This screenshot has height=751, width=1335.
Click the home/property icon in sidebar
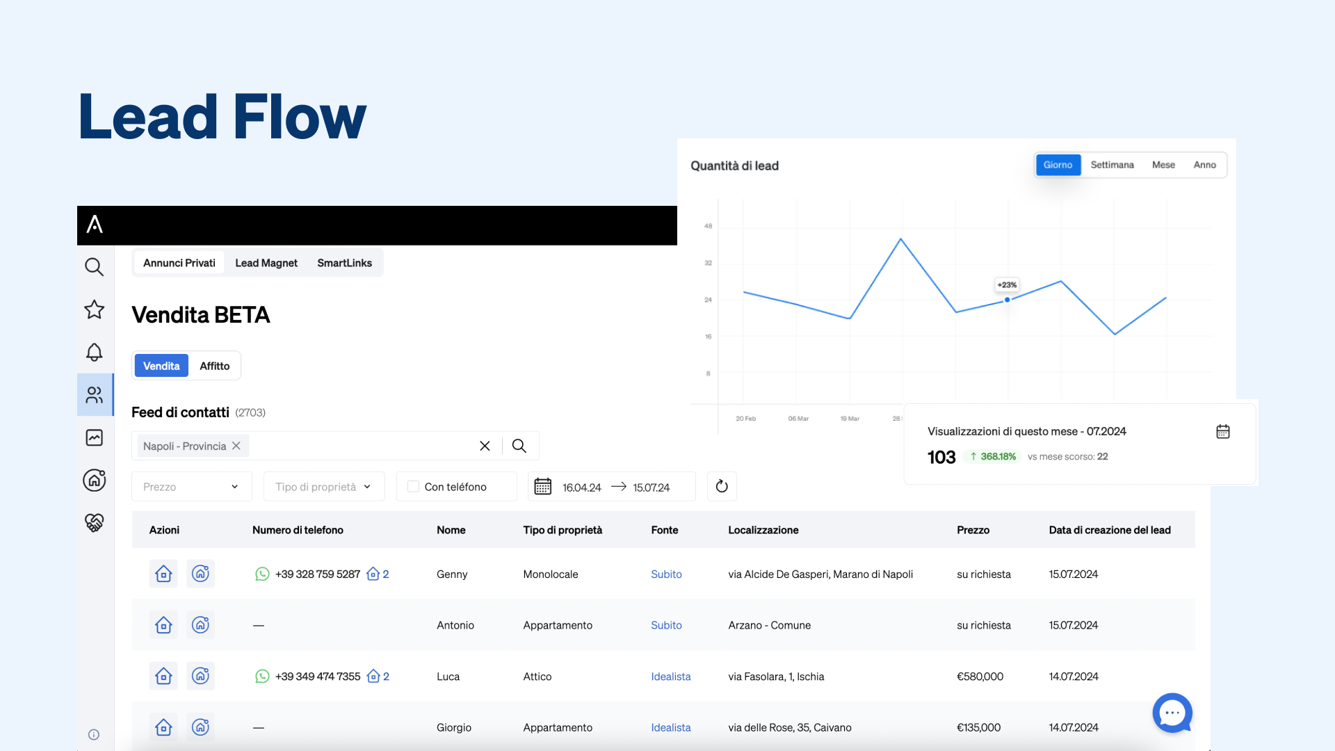[x=94, y=480]
